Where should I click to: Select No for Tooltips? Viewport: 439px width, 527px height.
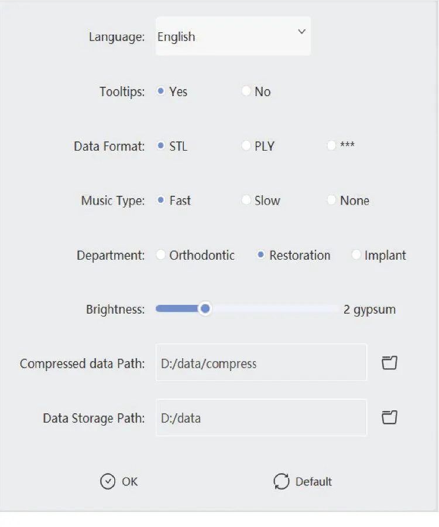(246, 91)
